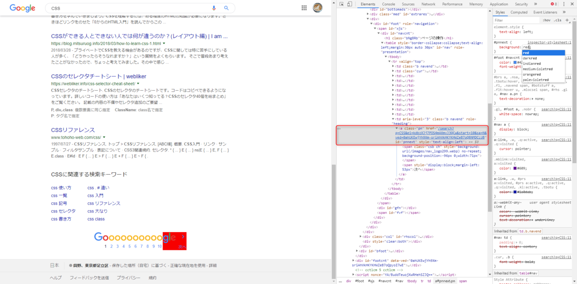
Task: Expand the div id="rhscol" node
Action: click(x=361, y=237)
